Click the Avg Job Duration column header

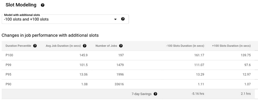click(x=63, y=46)
